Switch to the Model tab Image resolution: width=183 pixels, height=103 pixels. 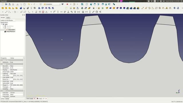pyautogui.click(x=3, y=17)
